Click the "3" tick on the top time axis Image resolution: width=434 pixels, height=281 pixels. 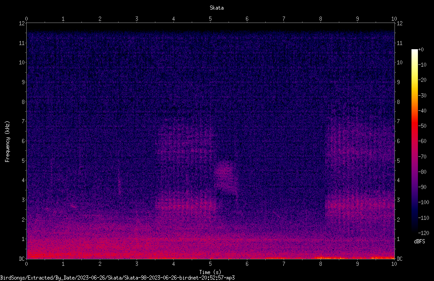coord(137,19)
